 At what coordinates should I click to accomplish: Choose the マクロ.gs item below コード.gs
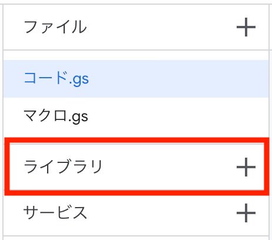pyautogui.click(x=136, y=116)
